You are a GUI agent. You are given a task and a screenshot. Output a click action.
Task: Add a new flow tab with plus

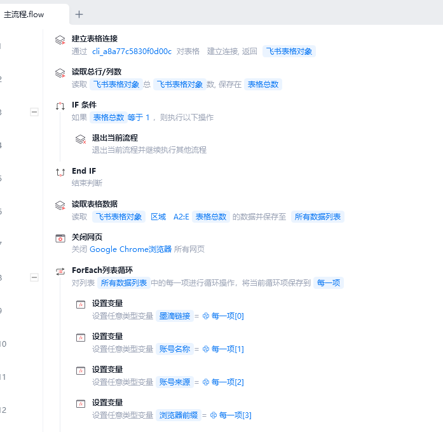tap(79, 15)
